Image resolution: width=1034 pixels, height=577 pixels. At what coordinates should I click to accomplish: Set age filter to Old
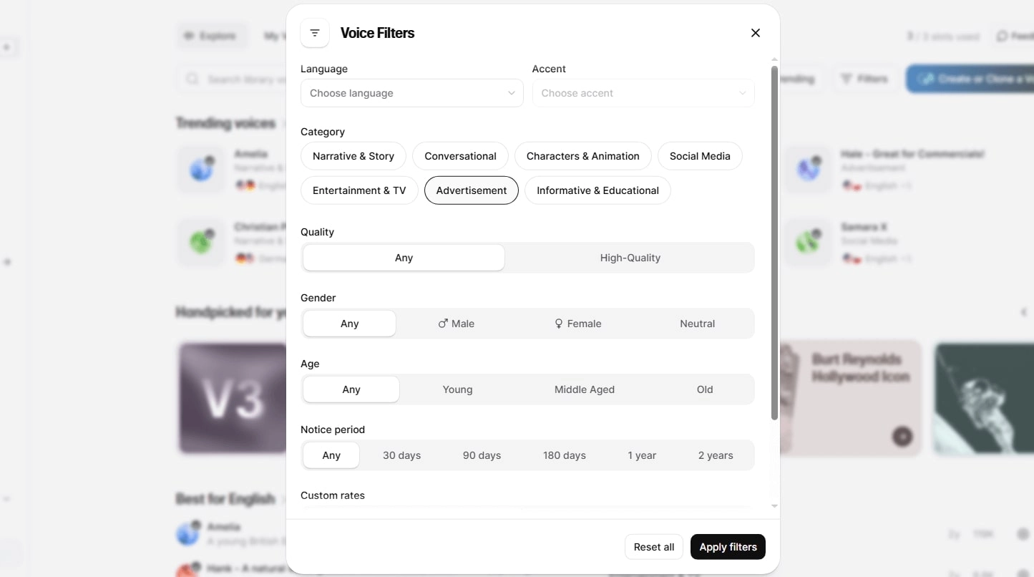click(704, 389)
